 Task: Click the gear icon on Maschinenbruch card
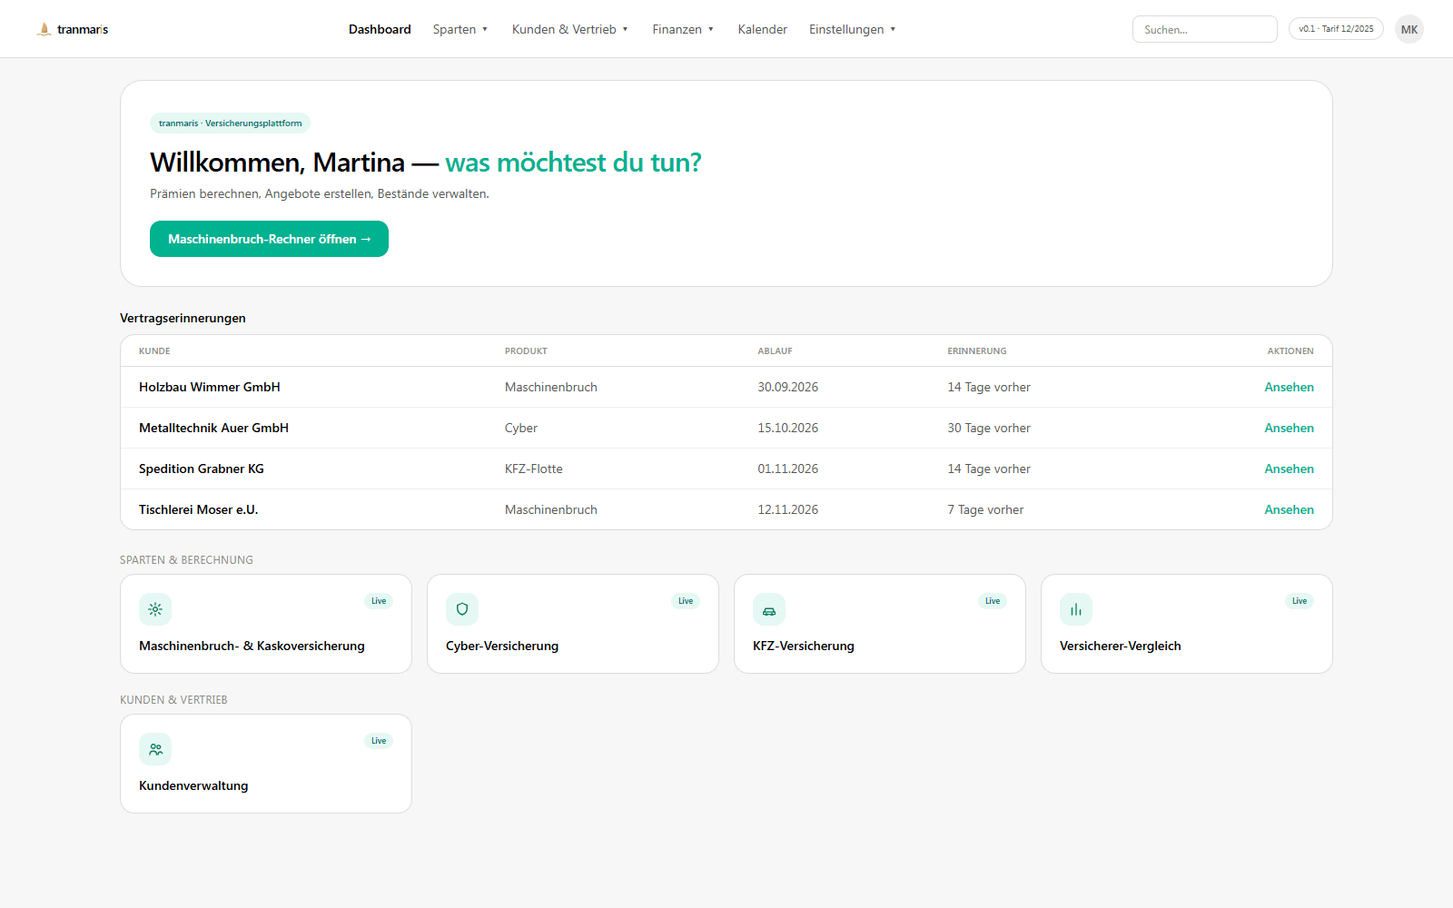(x=155, y=609)
